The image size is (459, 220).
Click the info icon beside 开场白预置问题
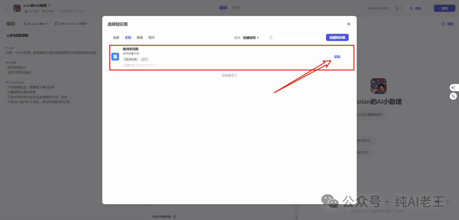tap(175, 217)
